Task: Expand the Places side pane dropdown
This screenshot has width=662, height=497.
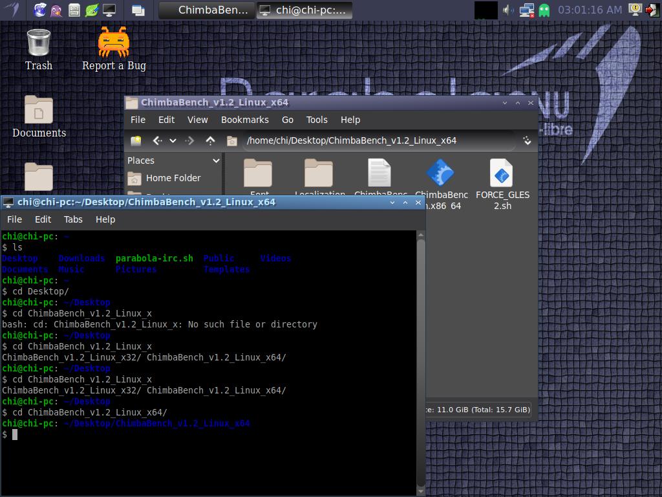Action: [216, 160]
